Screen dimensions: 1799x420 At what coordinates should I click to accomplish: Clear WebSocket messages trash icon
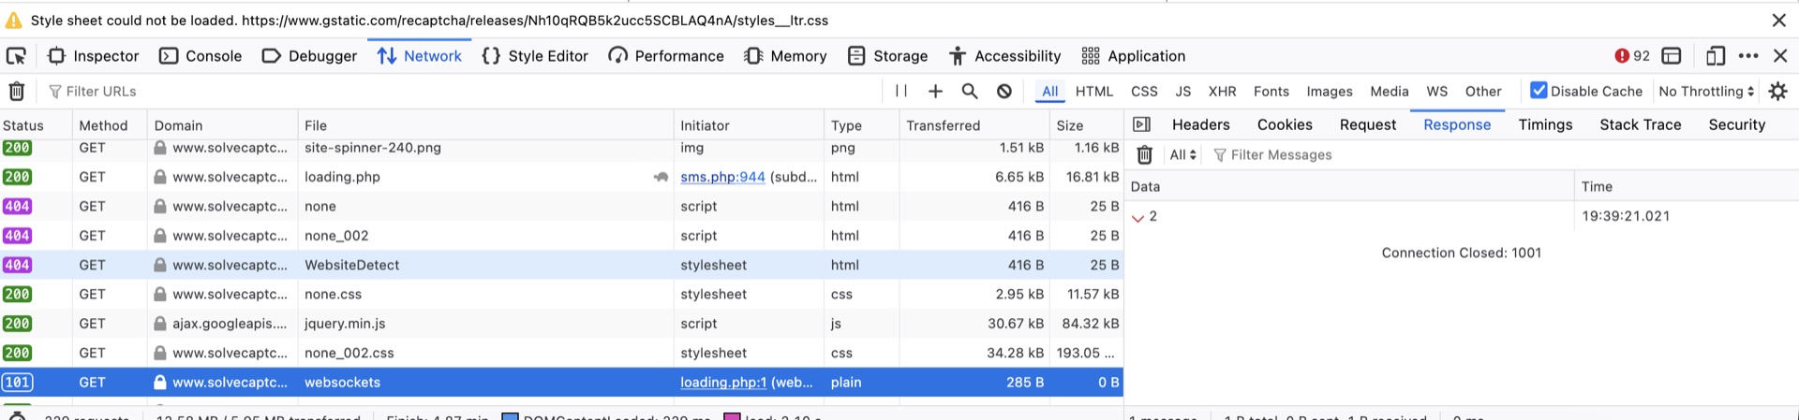1145,154
